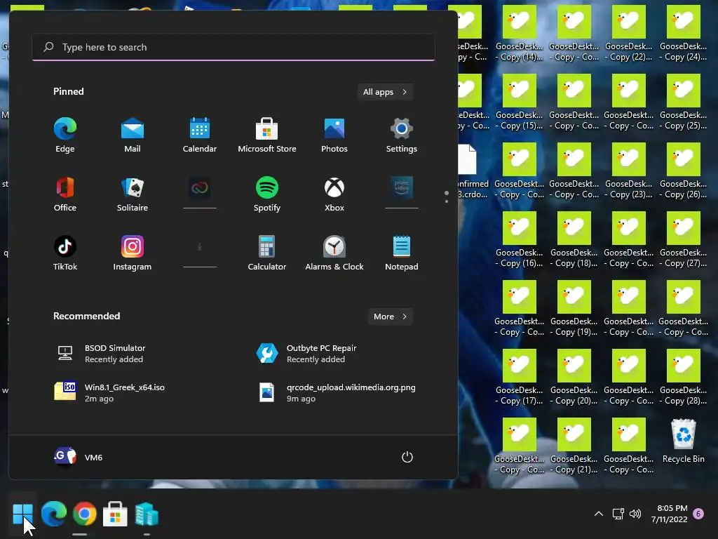
Task: Select GooseDesk Copy (21) desktop icon
Action: click(574, 446)
